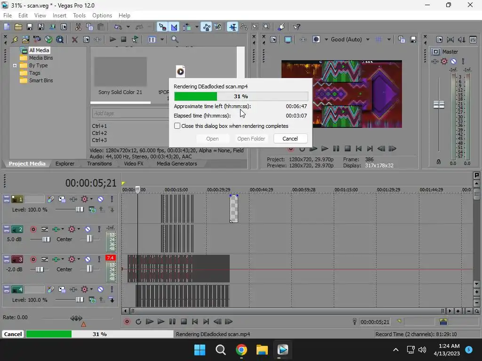Click Pause in the timeline transport bar
The image size is (482, 361).
172,322
